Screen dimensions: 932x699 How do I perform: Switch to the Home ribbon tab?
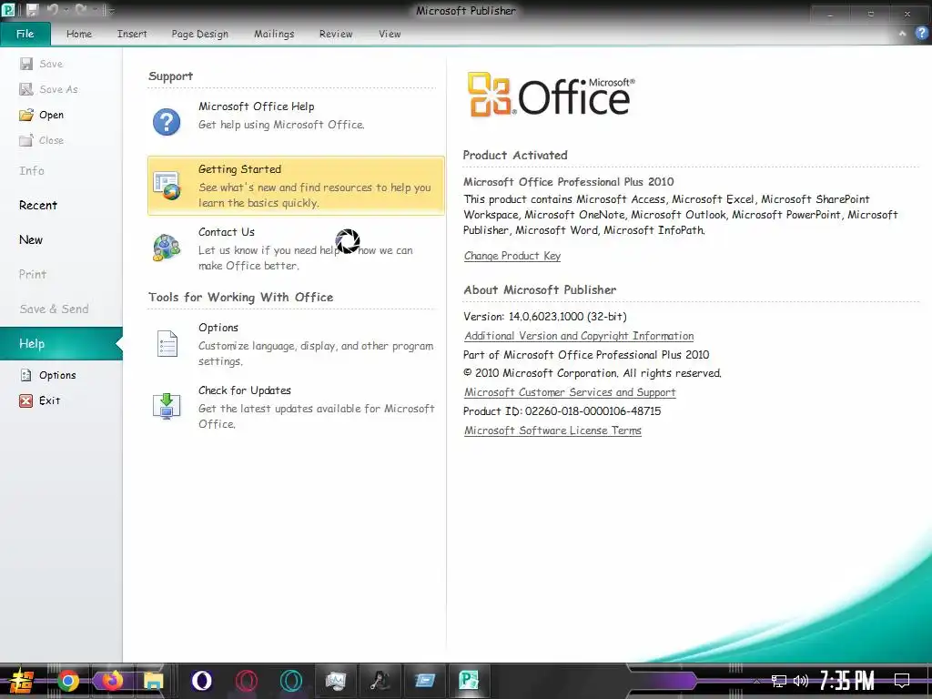click(x=79, y=34)
